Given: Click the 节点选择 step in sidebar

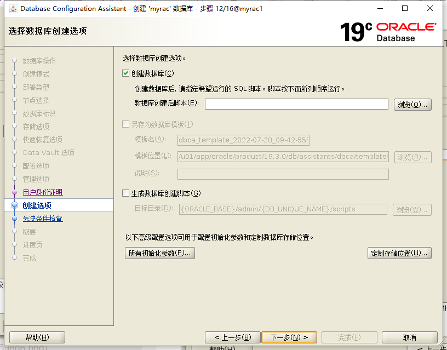Looking at the screenshot, I should (36, 100).
